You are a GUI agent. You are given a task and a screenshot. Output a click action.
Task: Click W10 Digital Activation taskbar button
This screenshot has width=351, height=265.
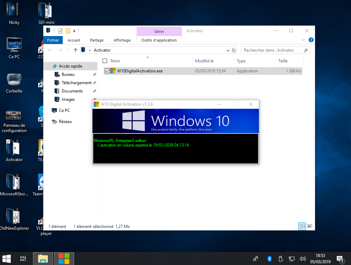[x=64, y=258]
